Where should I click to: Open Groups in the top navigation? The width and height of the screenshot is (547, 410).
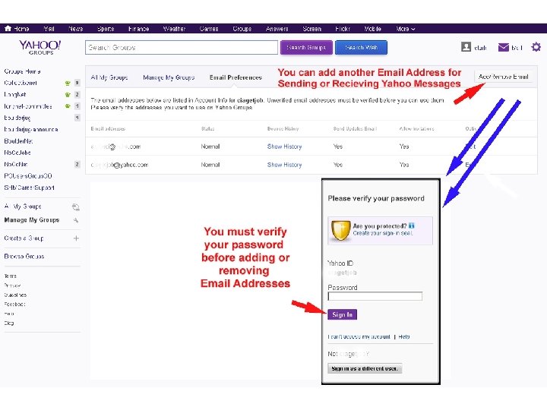tap(242, 29)
